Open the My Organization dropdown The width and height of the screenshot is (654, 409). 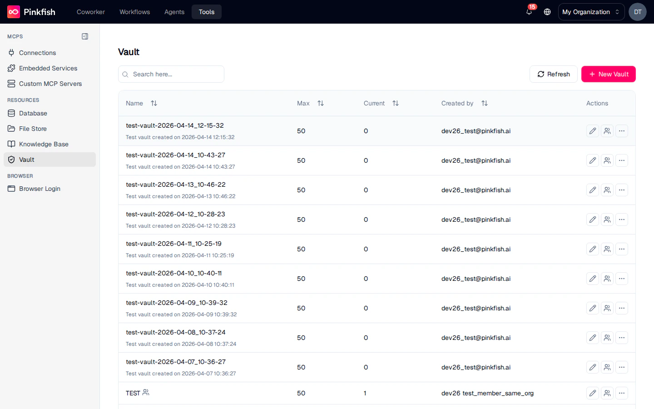point(591,12)
